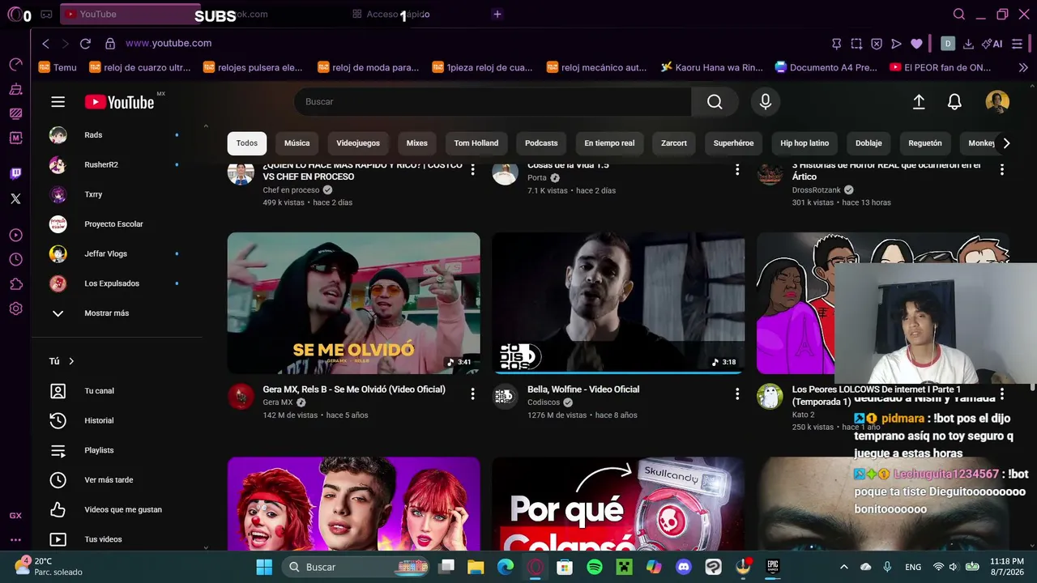The image size is (1037, 583).
Task: Open the Kaoru Hana wa Rin bookmark
Action: click(x=712, y=68)
